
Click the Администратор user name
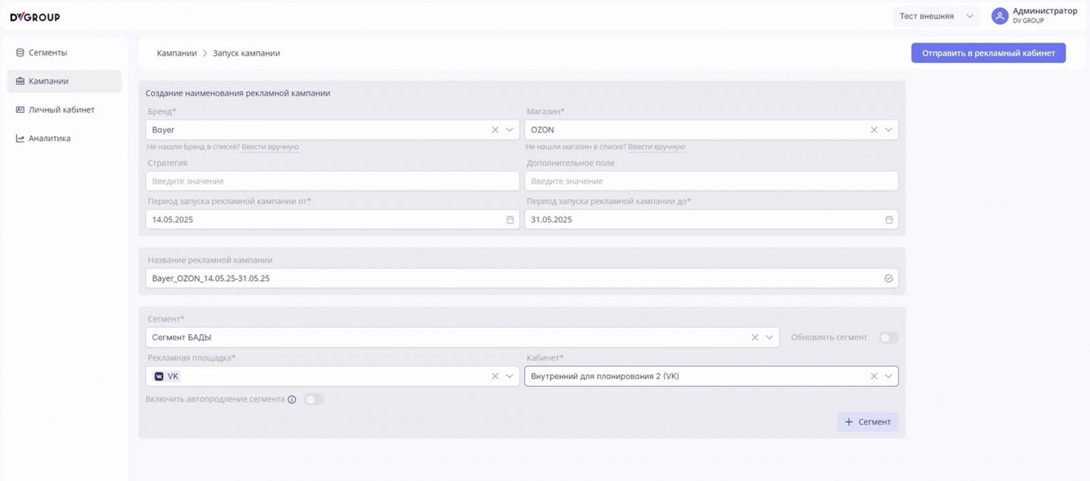(1044, 11)
